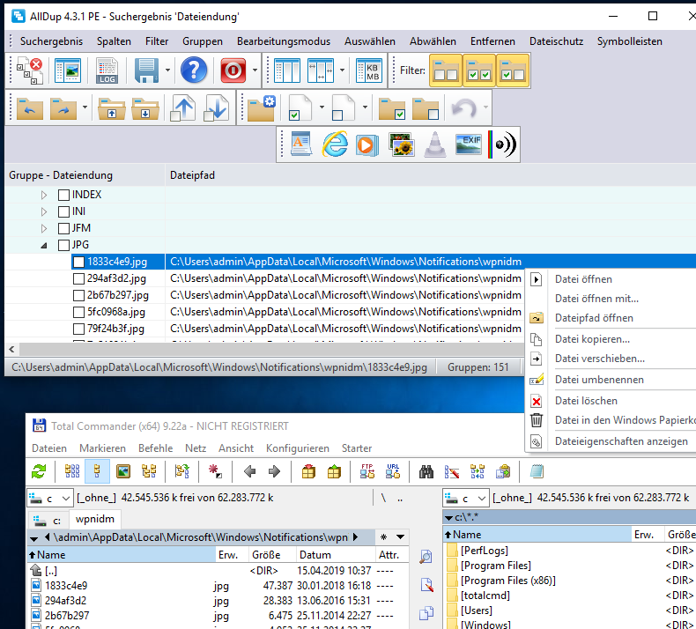Choose 'Datei löschen' from the context menu
696x629 pixels.
(585, 401)
